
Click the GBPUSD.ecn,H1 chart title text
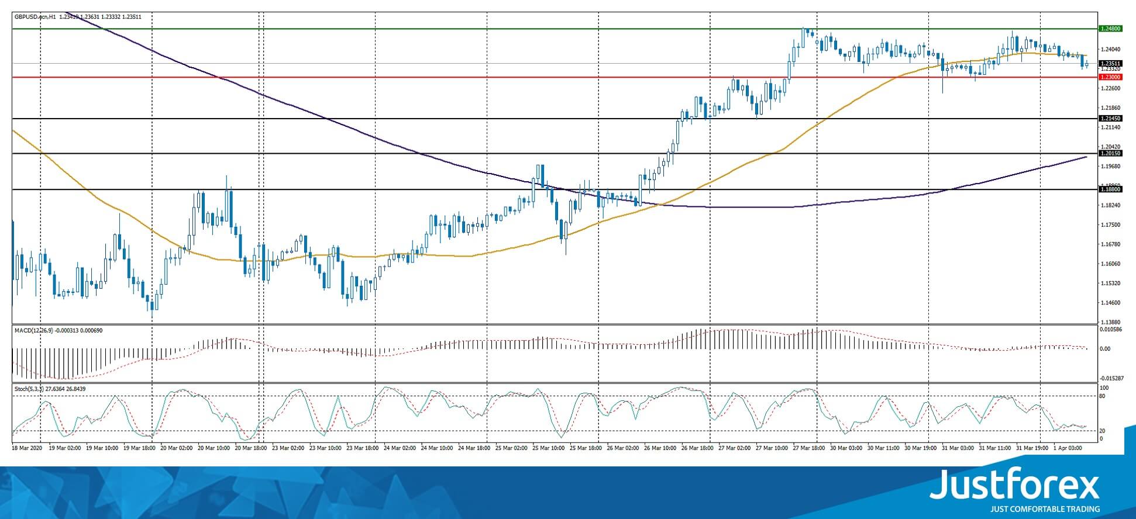(35, 17)
